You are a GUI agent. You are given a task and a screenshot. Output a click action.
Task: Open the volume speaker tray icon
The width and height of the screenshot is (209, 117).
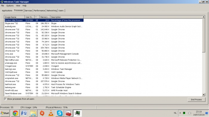pyautogui.click(x=190, y=113)
